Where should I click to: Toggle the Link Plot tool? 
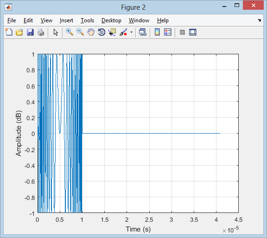pos(142,32)
